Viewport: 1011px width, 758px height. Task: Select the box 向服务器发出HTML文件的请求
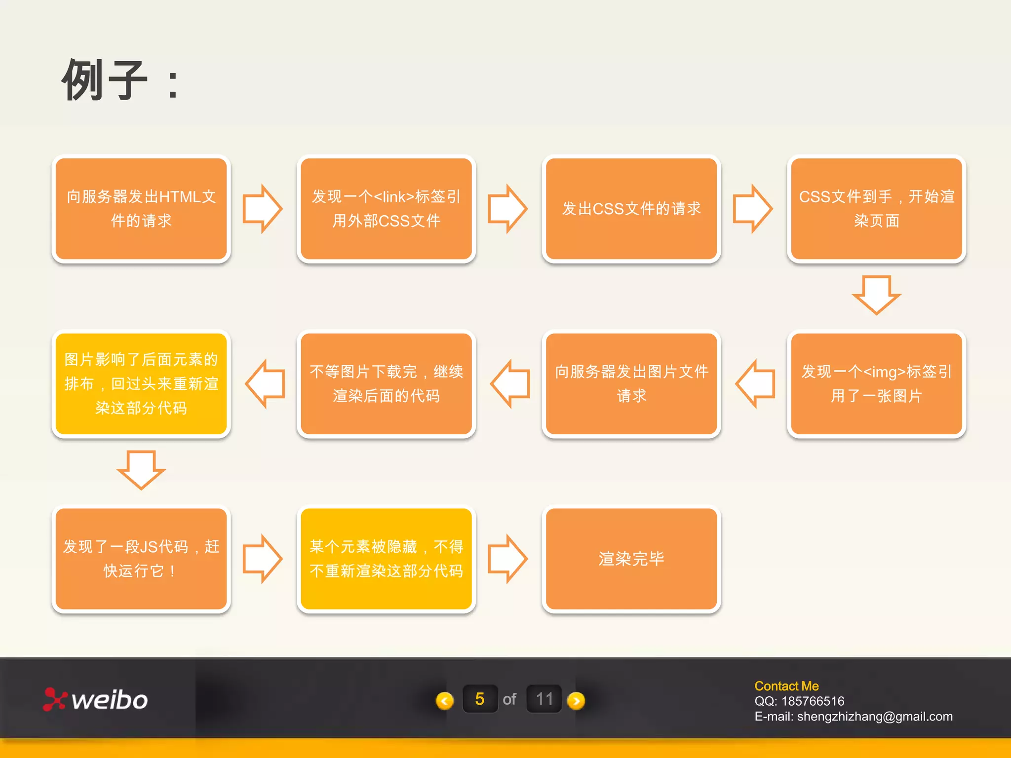point(141,209)
